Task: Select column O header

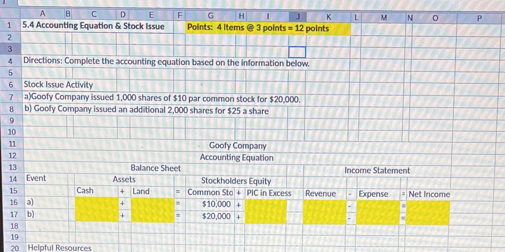Action: tap(435, 18)
